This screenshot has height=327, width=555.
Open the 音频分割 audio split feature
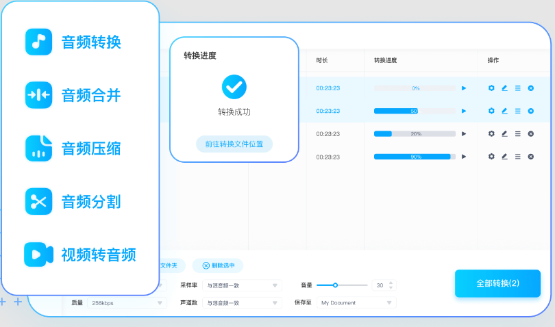[73, 202]
